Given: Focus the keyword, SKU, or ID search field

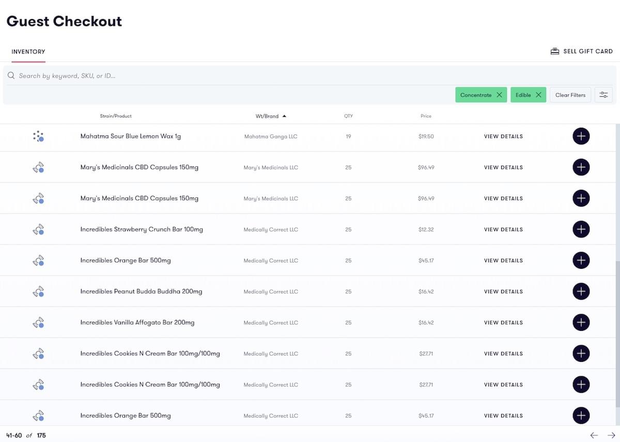Looking at the screenshot, I should (207, 75).
